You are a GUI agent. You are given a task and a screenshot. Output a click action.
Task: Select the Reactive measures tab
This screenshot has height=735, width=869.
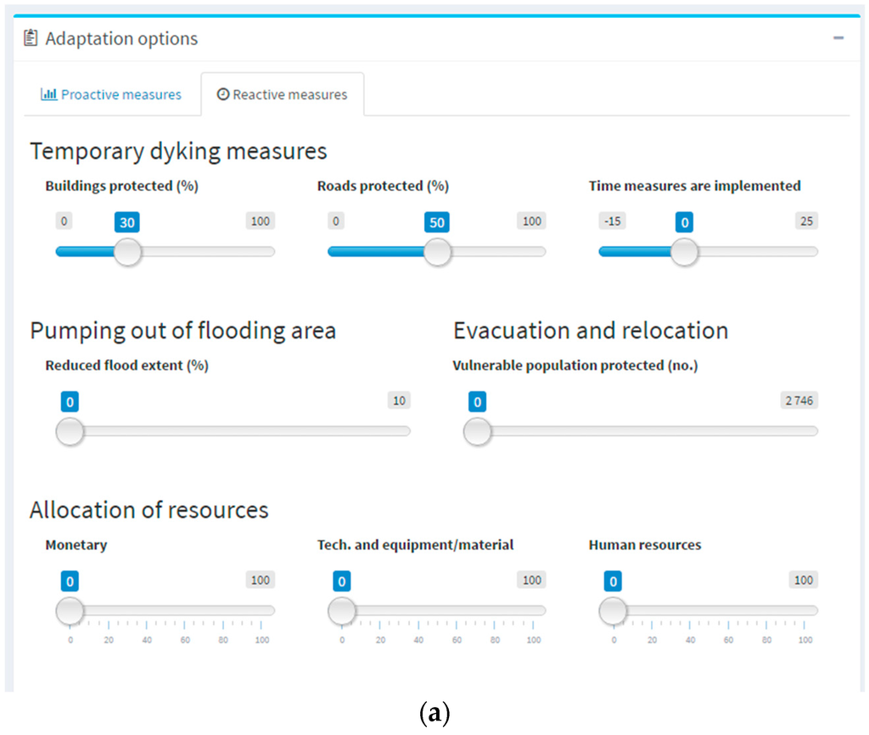(x=283, y=94)
